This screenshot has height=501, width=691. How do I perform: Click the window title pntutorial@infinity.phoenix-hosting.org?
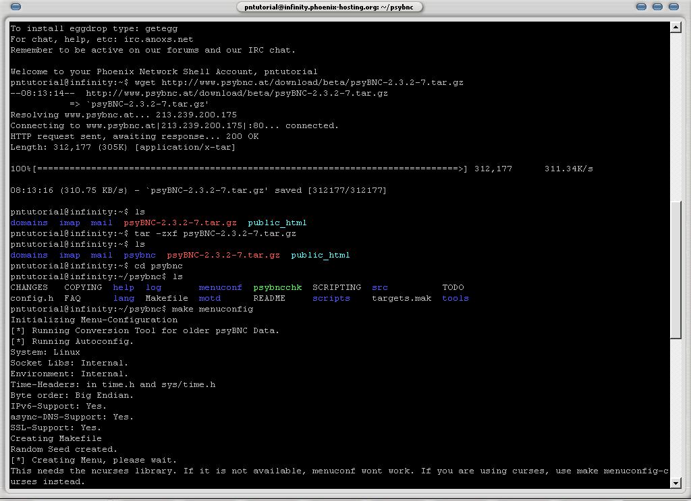click(x=329, y=7)
